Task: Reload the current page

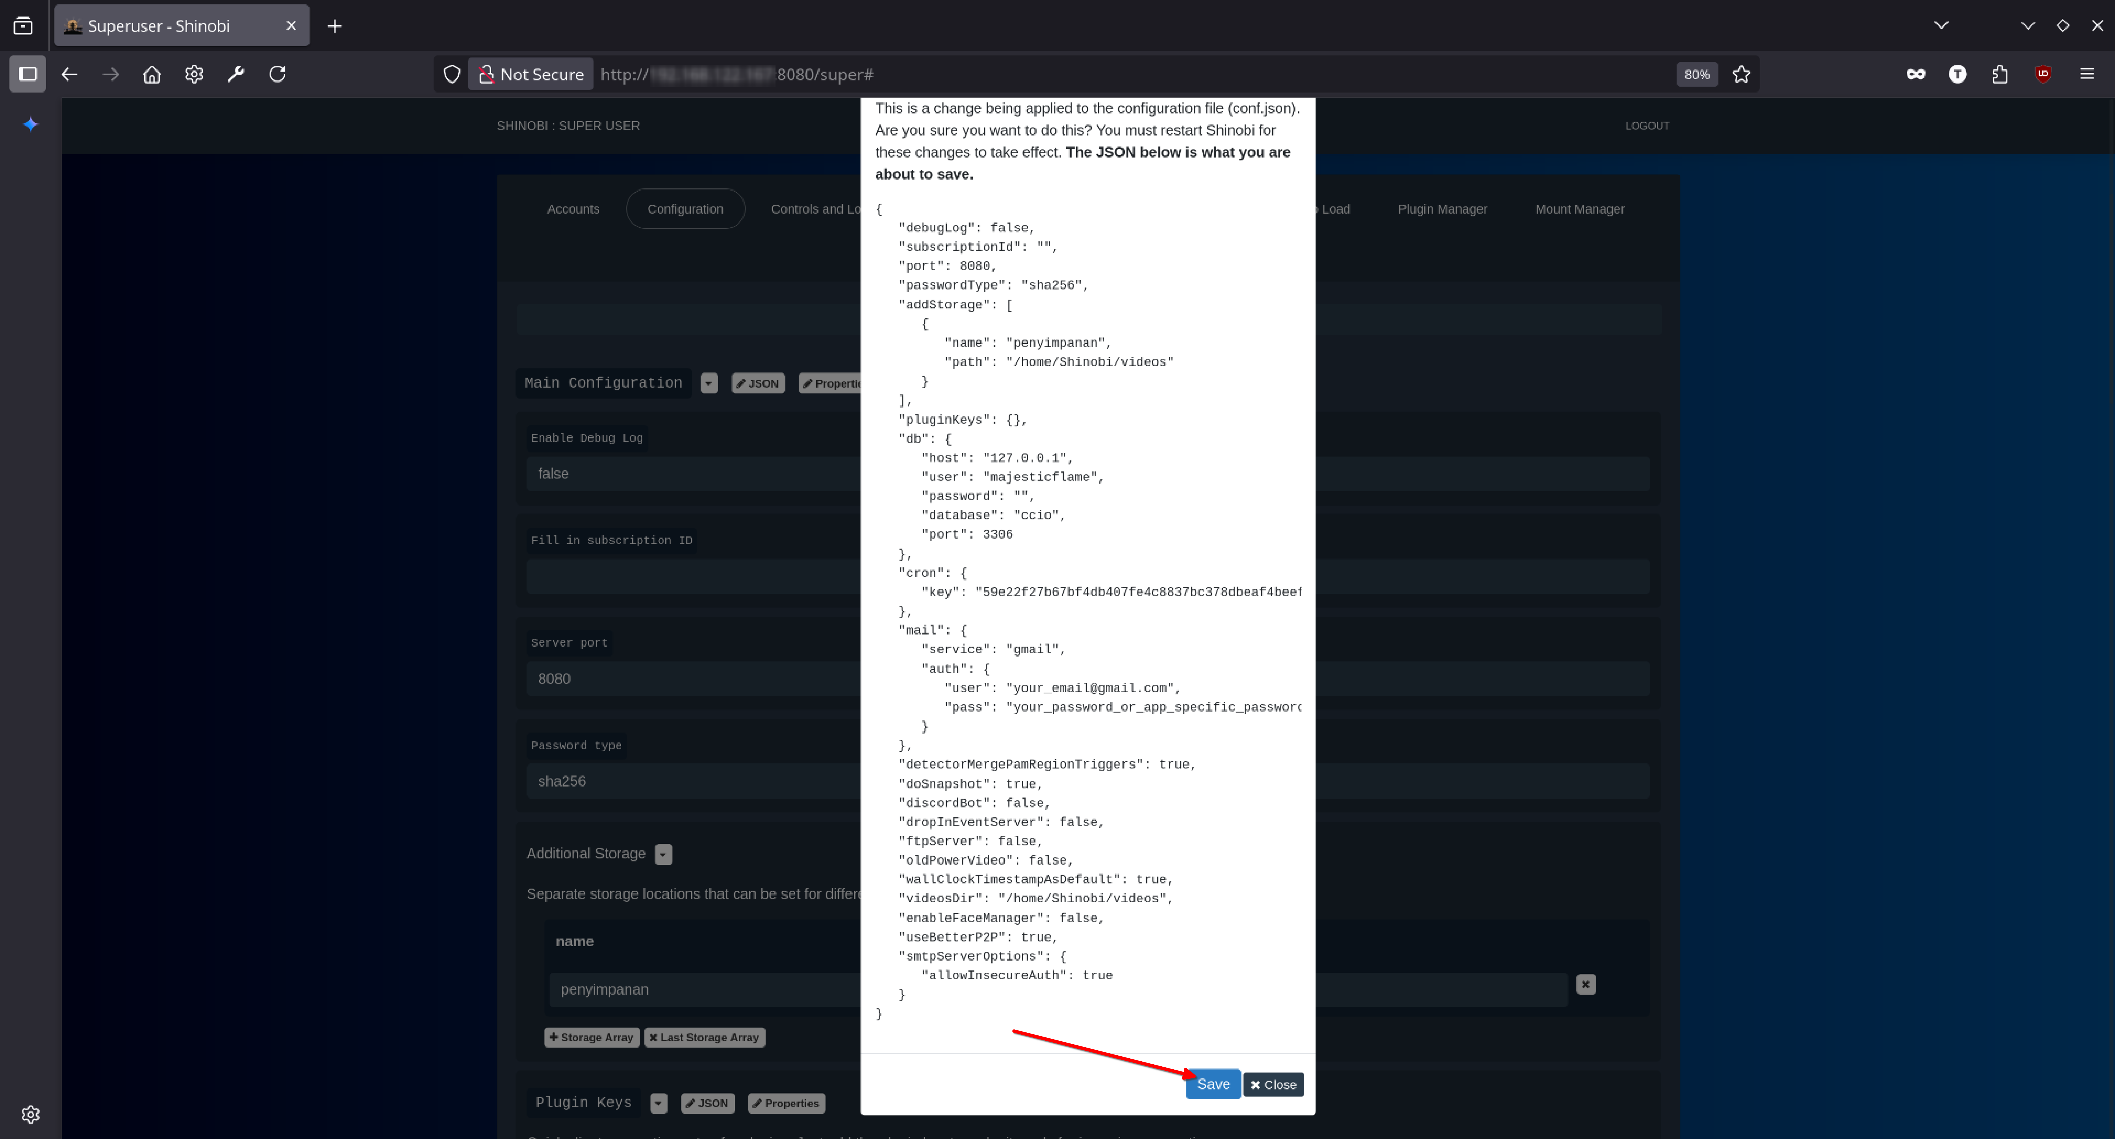Action: click(278, 74)
